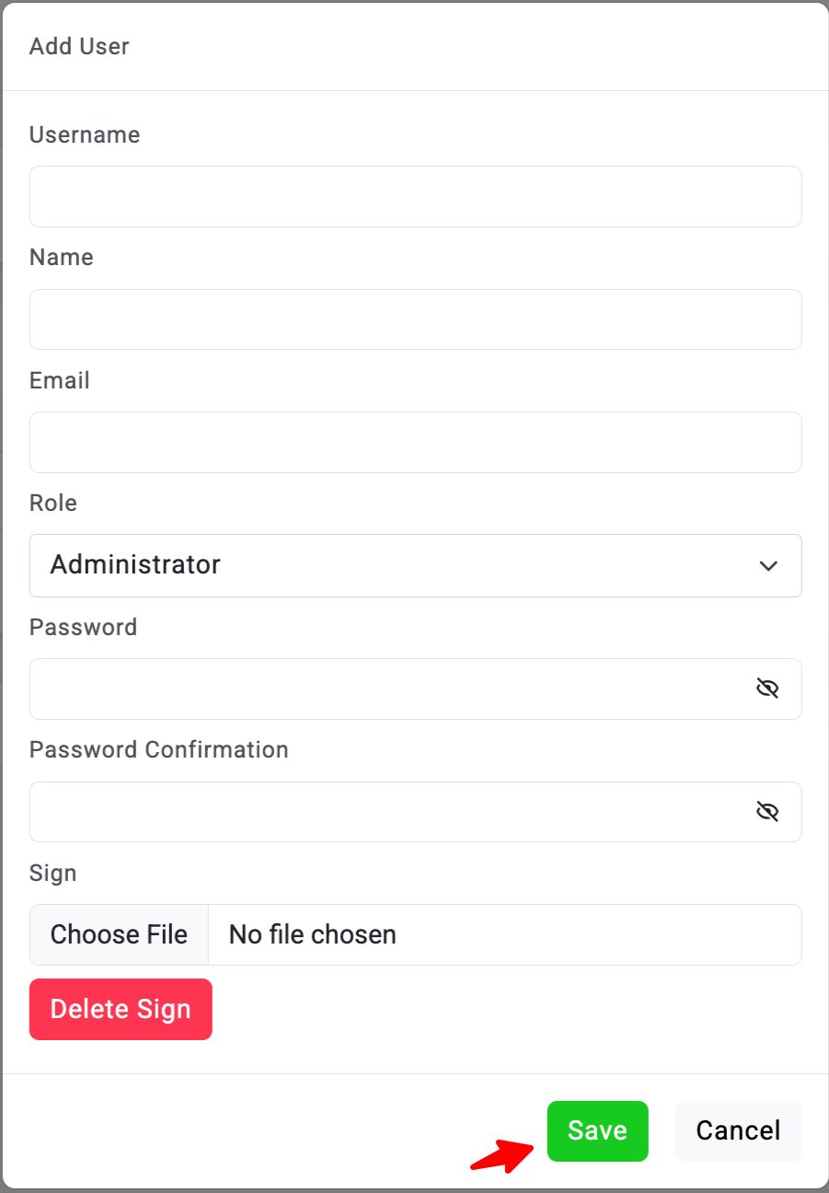Save the new user
Screen dimensions: 829x1193
click(x=597, y=1130)
